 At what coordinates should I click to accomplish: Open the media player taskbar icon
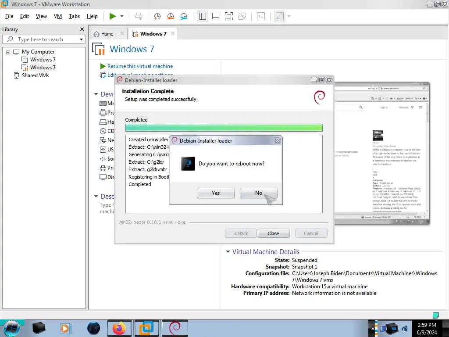65,328
